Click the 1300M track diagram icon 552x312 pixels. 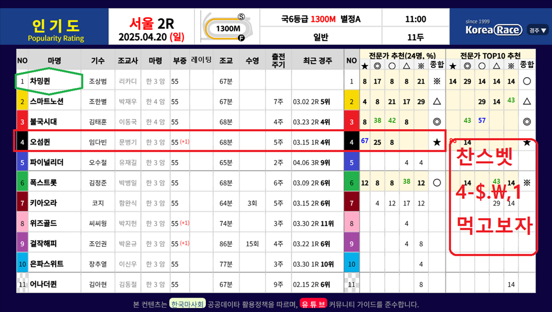(228, 28)
